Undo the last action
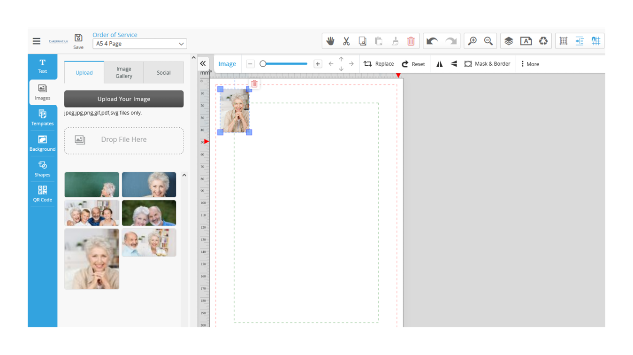 point(432,41)
